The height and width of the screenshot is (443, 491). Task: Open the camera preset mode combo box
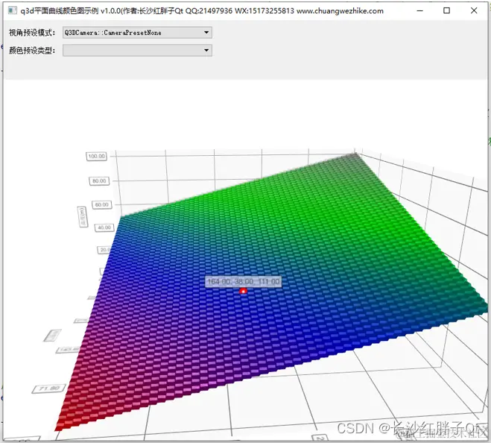pyautogui.click(x=137, y=33)
